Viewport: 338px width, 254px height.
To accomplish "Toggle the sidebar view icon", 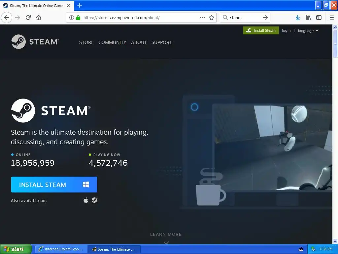I will pos(319,18).
